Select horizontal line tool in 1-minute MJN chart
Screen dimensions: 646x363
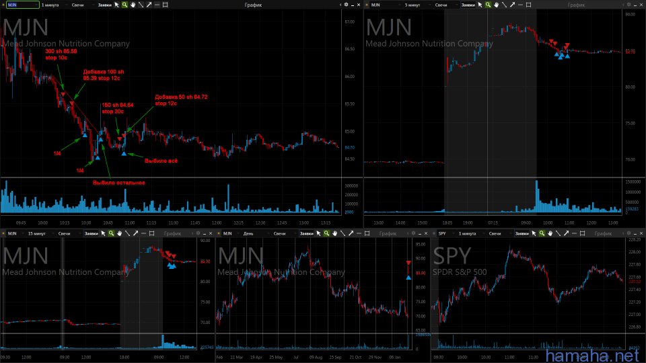point(157,5)
